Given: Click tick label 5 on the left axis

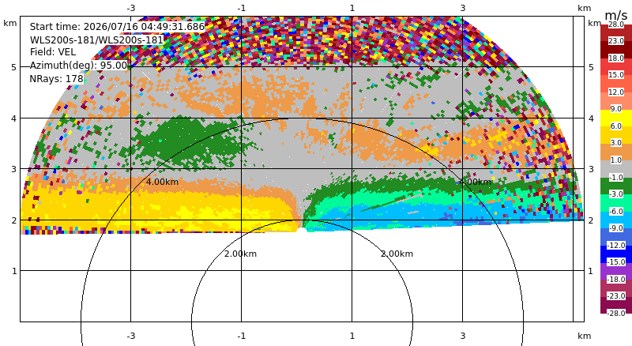Looking at the screenshot, I should (x=14, y=67).
